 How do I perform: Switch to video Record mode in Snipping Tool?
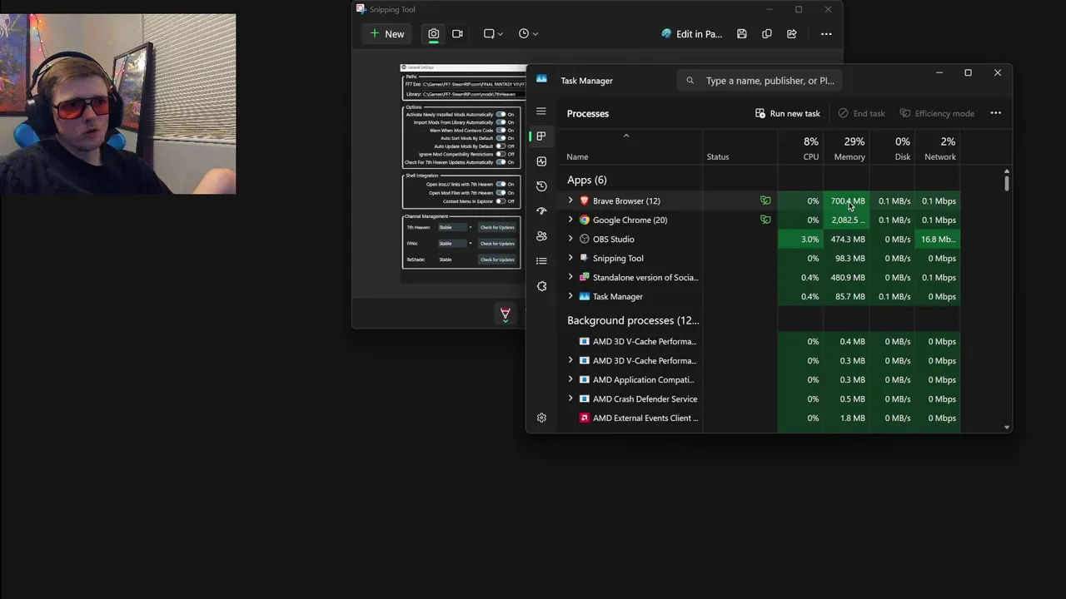(457, 34)
